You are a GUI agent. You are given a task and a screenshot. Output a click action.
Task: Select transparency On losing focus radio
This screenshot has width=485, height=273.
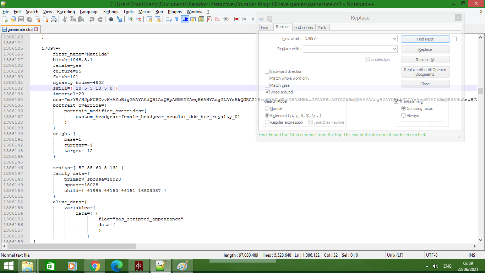(x=403, y=108)
